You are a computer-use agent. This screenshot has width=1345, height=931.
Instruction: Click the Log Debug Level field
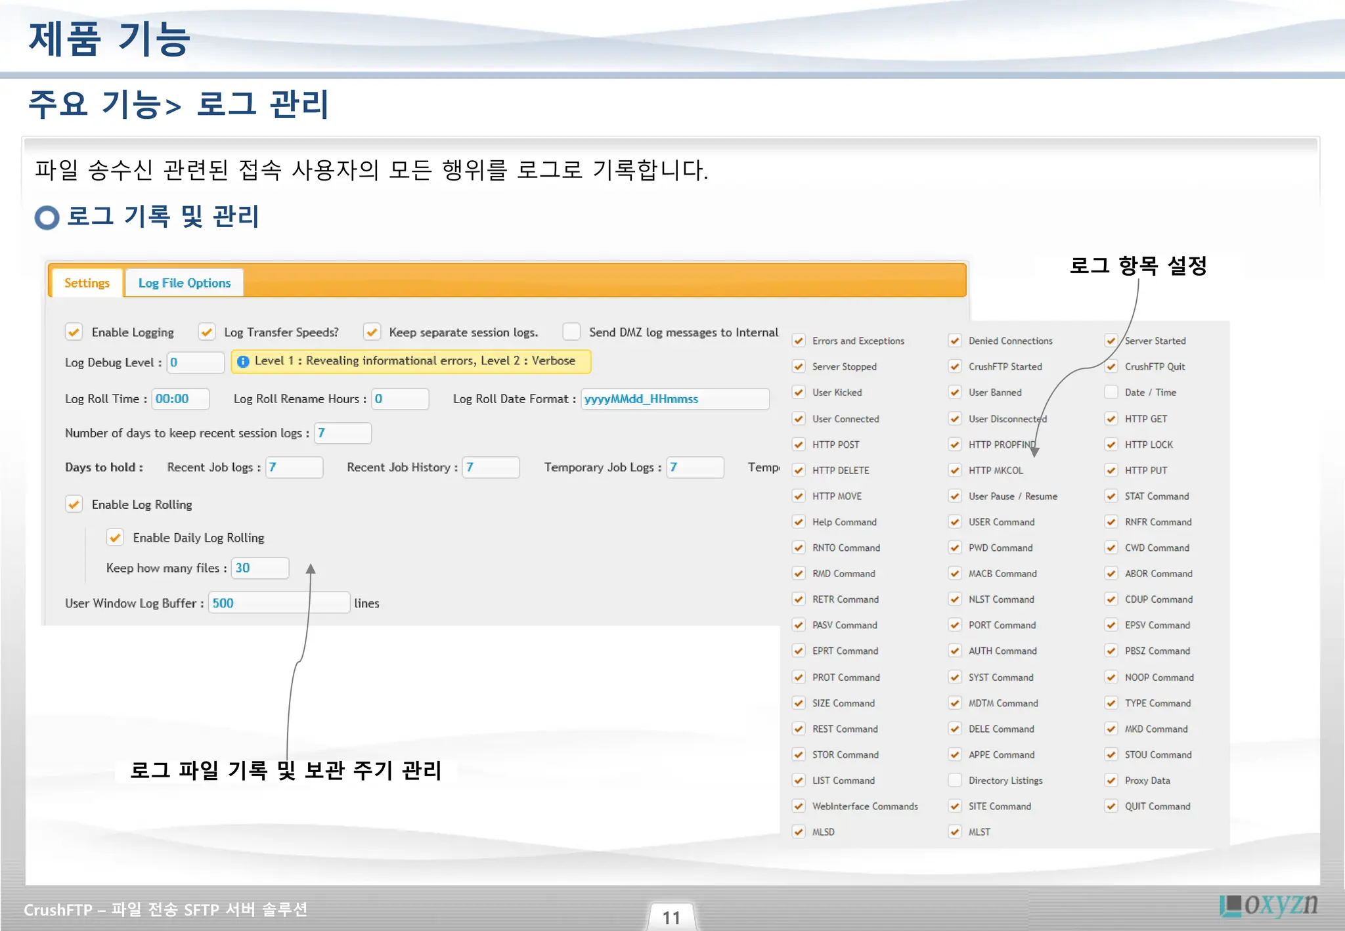point(196,362)
